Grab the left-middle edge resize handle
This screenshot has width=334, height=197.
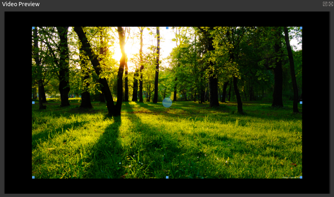click(x=33, y=102)
